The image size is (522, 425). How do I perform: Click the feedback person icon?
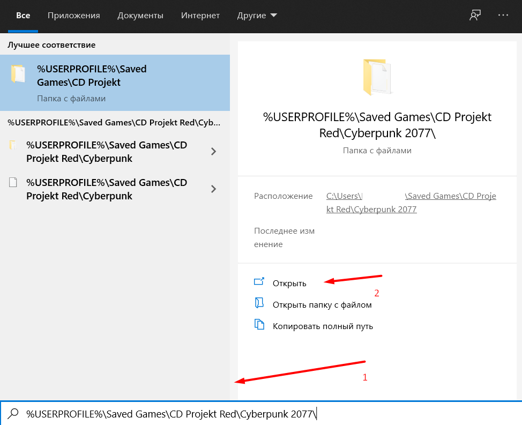[475, 16]
